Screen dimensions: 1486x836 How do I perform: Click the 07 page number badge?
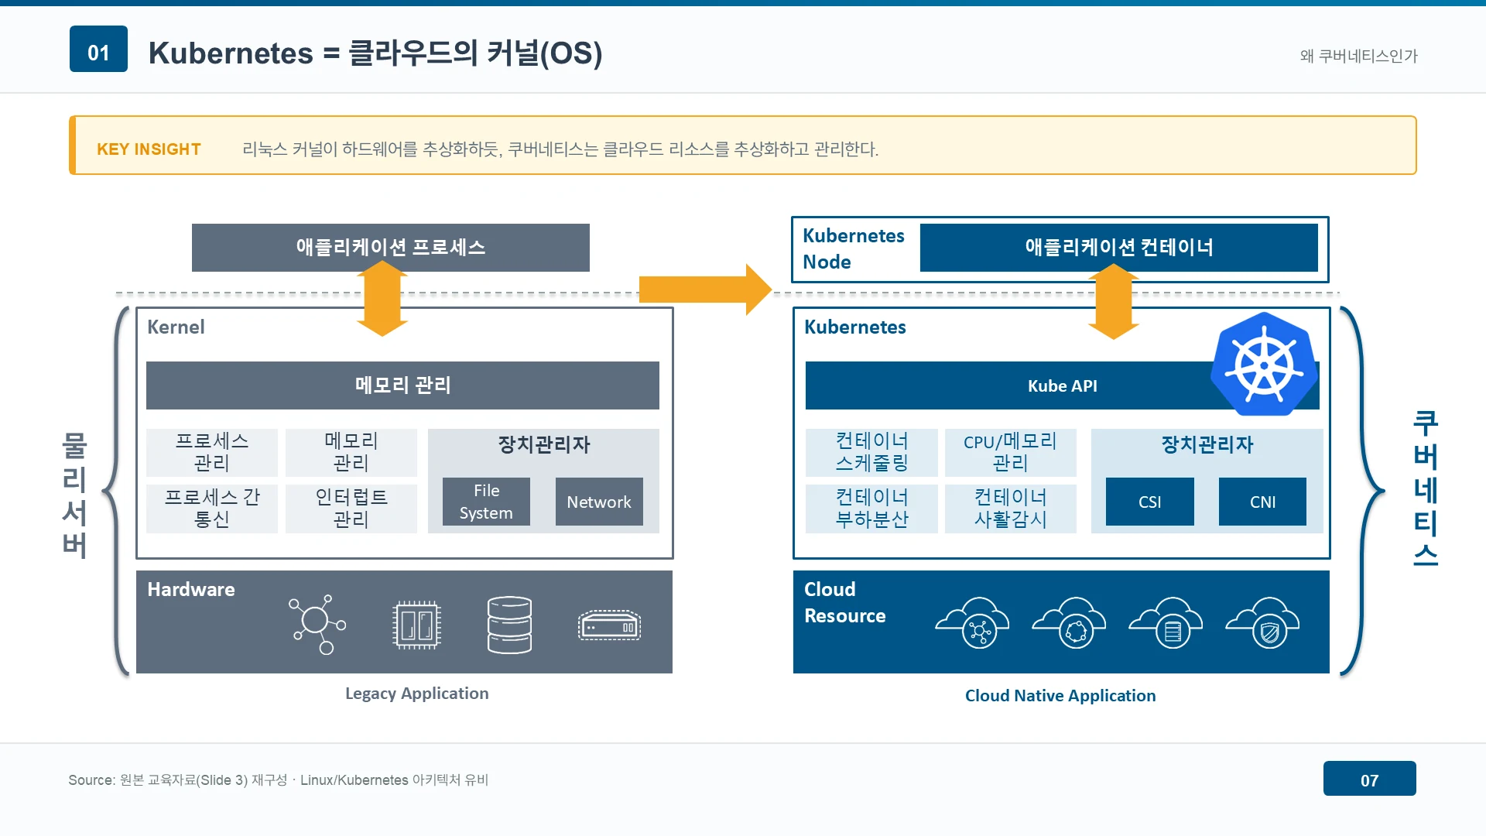click(x=1369, y=778)
